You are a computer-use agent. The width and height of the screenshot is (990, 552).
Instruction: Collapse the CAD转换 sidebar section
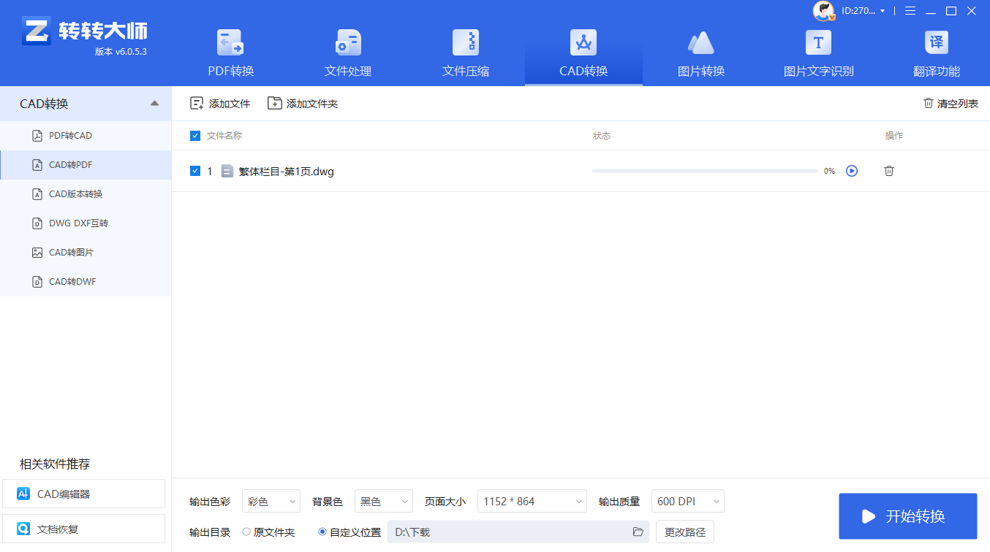point(154,103)
